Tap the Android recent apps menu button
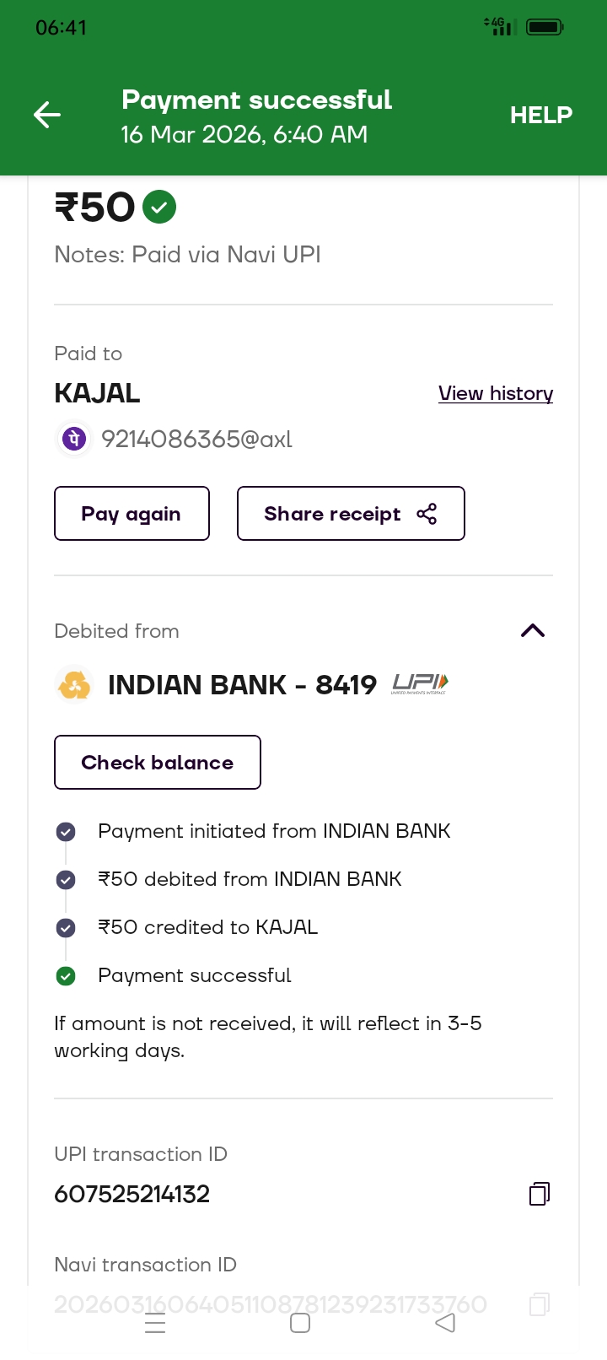 click(155, 1323)
